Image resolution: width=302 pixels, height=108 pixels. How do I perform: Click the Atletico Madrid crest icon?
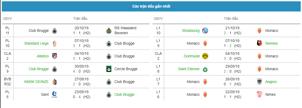click(55, 56)
